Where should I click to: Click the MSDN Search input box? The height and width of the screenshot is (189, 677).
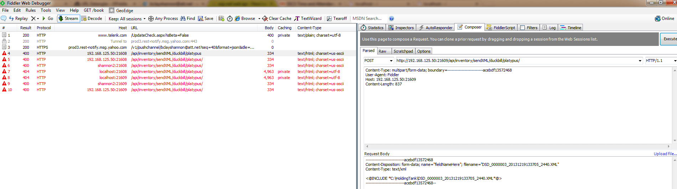click(369, 19)
